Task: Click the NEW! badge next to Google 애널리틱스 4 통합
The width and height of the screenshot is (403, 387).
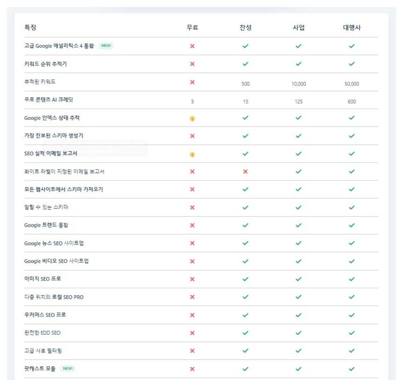Action: 106,46
